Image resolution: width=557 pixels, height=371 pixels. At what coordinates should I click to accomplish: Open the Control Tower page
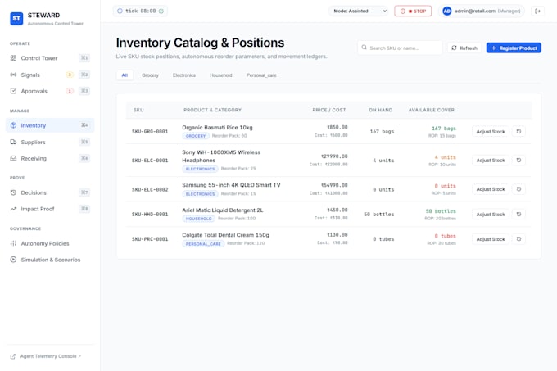(x=50, y=58)
